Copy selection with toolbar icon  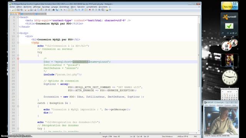[x=38, y=10]
